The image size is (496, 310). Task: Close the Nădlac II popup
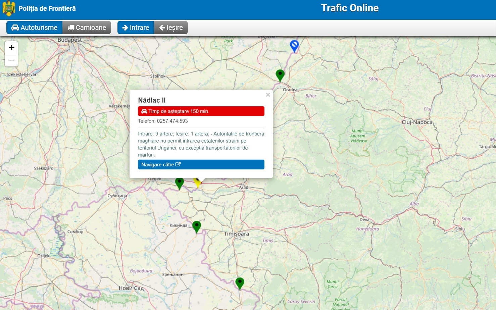click(x=268, y=95)
